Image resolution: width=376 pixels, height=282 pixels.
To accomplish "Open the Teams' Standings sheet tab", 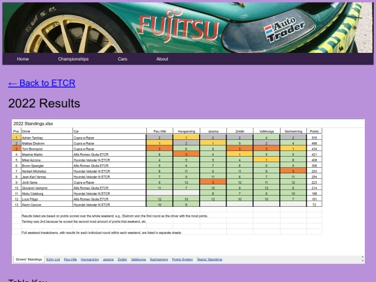I will coord(210,260).
